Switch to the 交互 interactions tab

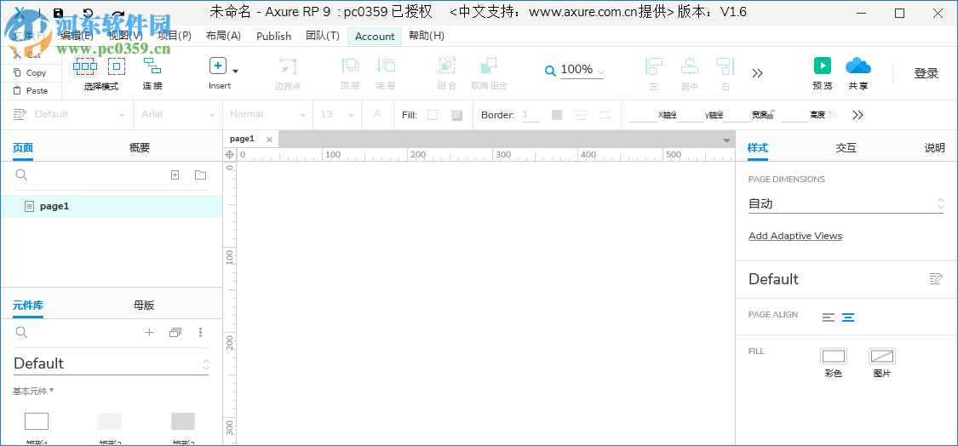click(x=846, y=148)
